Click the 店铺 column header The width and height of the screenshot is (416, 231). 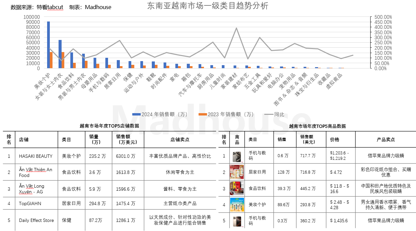coord(24,139)
